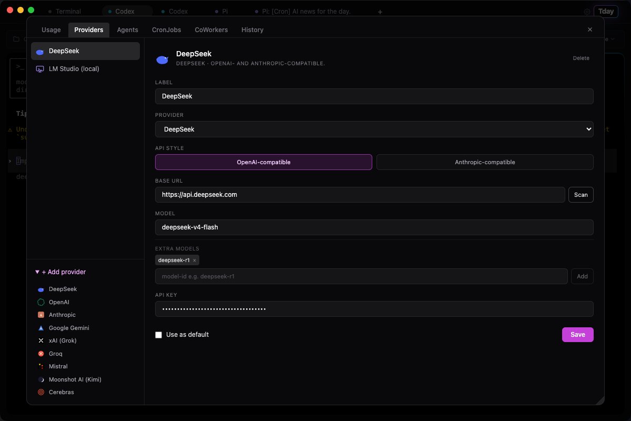
Task: Open the CoWorkers tab
Action: click(211, 30)
